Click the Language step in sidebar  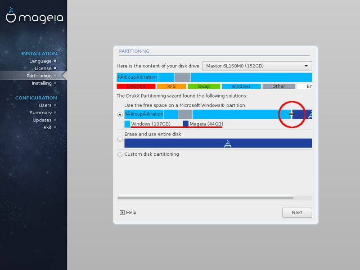point(40,61)
